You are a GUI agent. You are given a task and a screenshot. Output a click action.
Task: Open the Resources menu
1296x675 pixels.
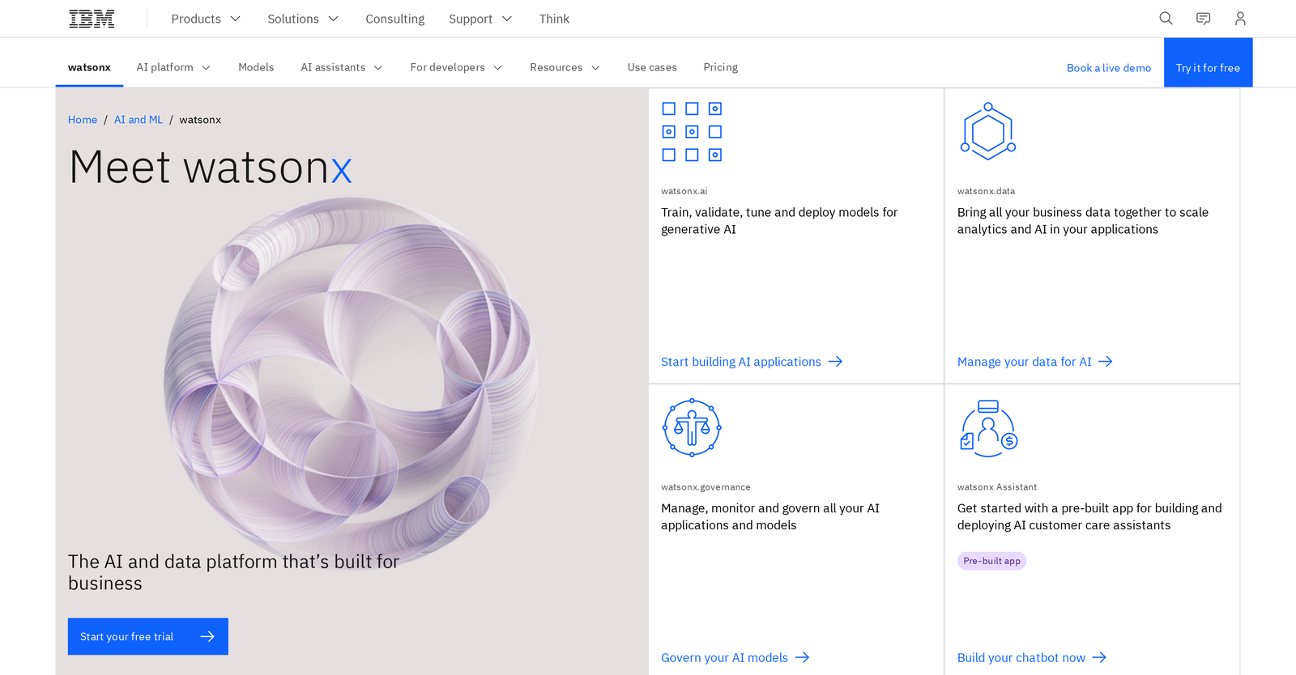coord(565,67)
